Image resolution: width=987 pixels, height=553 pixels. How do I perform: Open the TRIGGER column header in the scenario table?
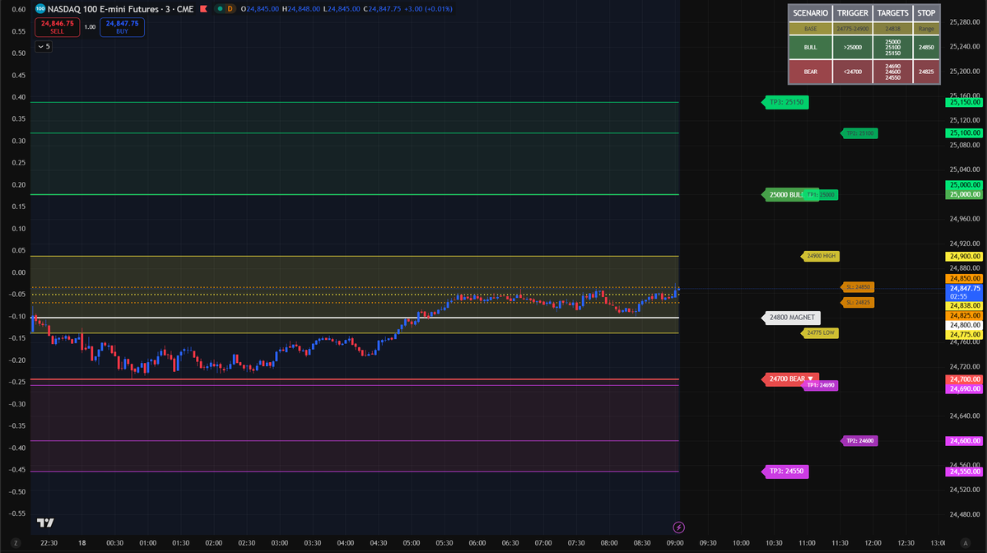(x=852, y=12)
